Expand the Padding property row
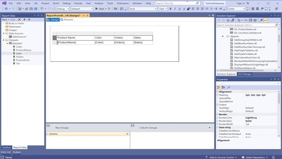Screen dimensions: 282x159 217,95
